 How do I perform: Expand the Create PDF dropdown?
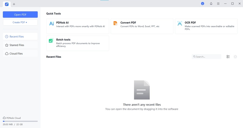point(20,22)
